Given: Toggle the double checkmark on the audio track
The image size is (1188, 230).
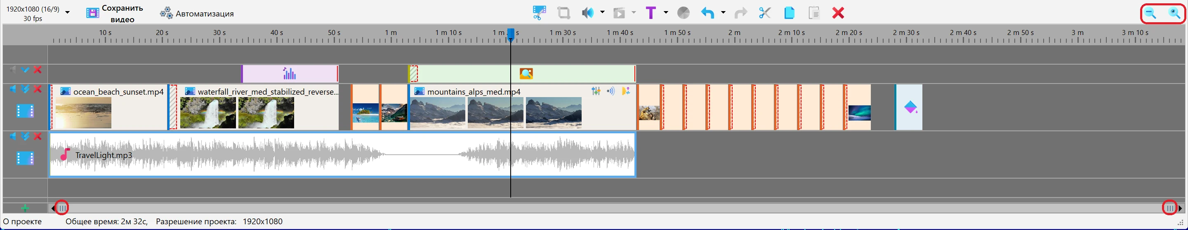Looking at the screenshot, I should [x=25, y=136].
